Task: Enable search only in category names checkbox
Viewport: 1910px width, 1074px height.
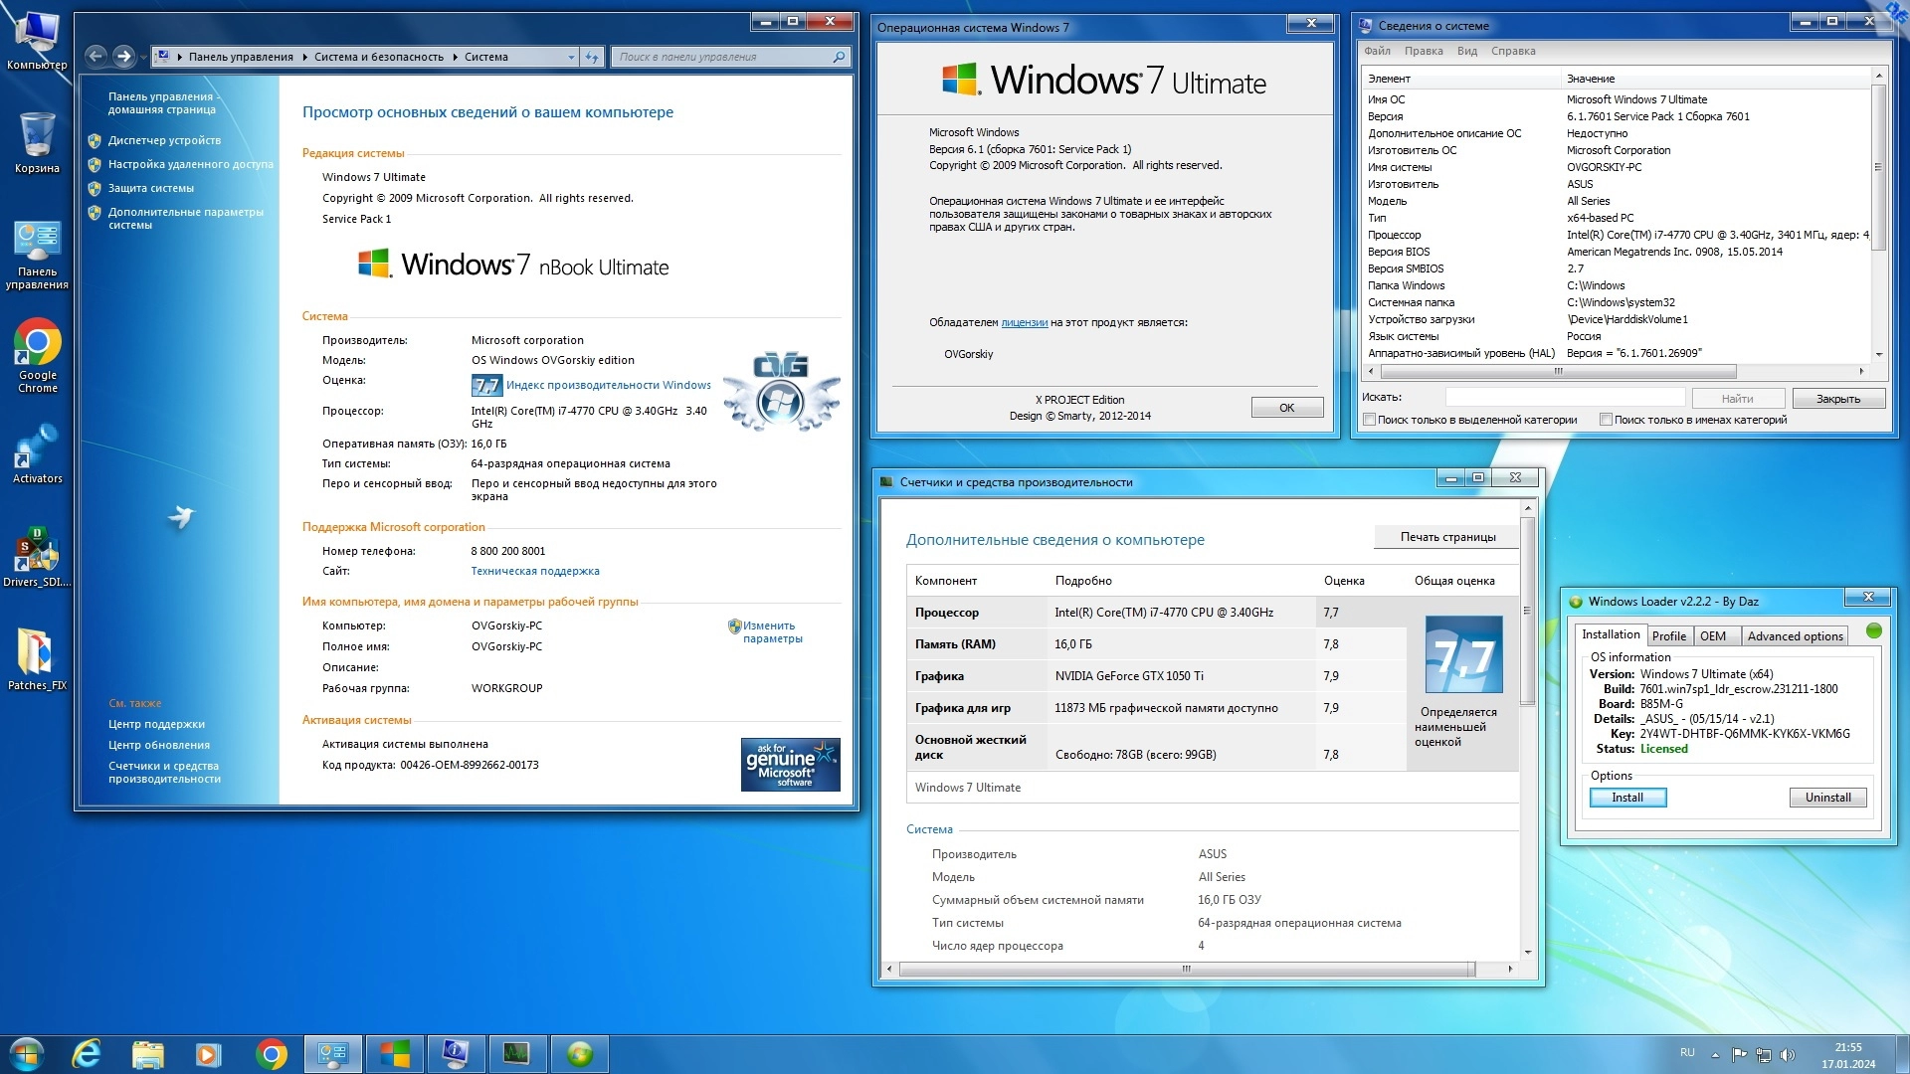Action: 1606,420
